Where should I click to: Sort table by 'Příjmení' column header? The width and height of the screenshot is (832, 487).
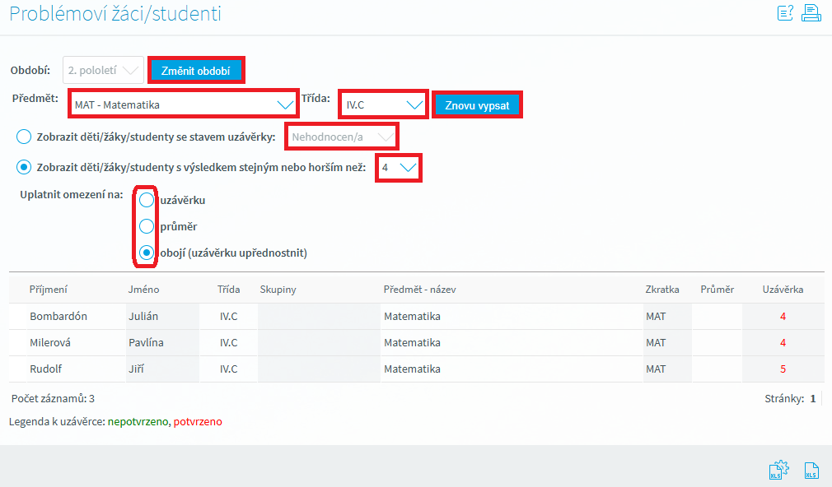click(49, 290)
